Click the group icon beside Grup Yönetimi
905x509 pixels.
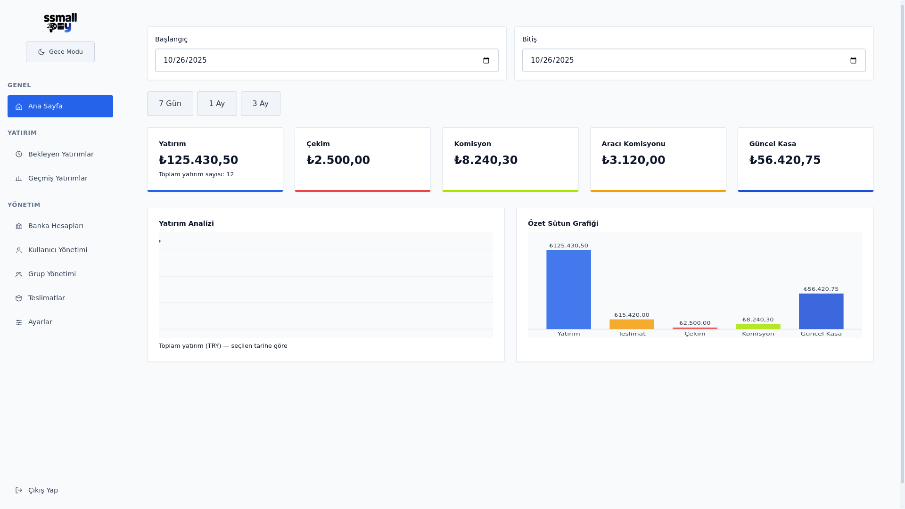point(19,274)
